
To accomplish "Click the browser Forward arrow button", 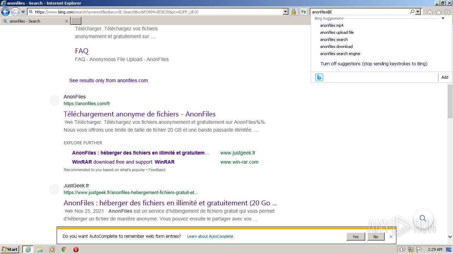I will [15, 12].
